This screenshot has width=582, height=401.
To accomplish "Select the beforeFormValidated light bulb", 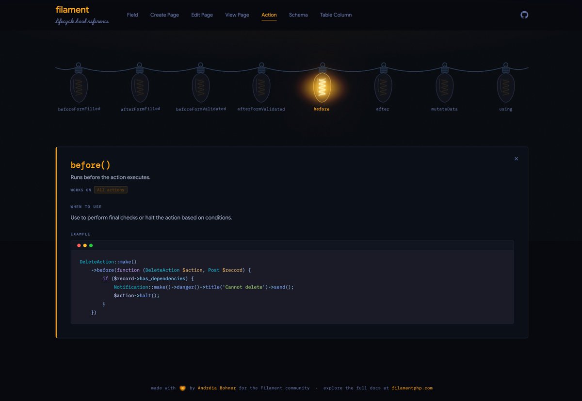I will pos(201,83).
